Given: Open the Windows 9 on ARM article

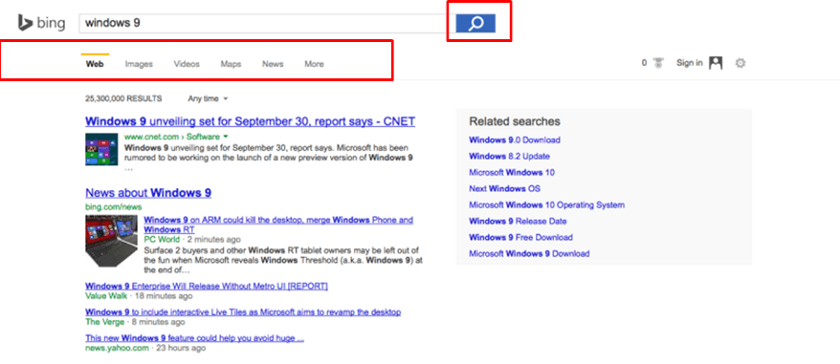Looking at the screenshot, I should tap(278, 225).
